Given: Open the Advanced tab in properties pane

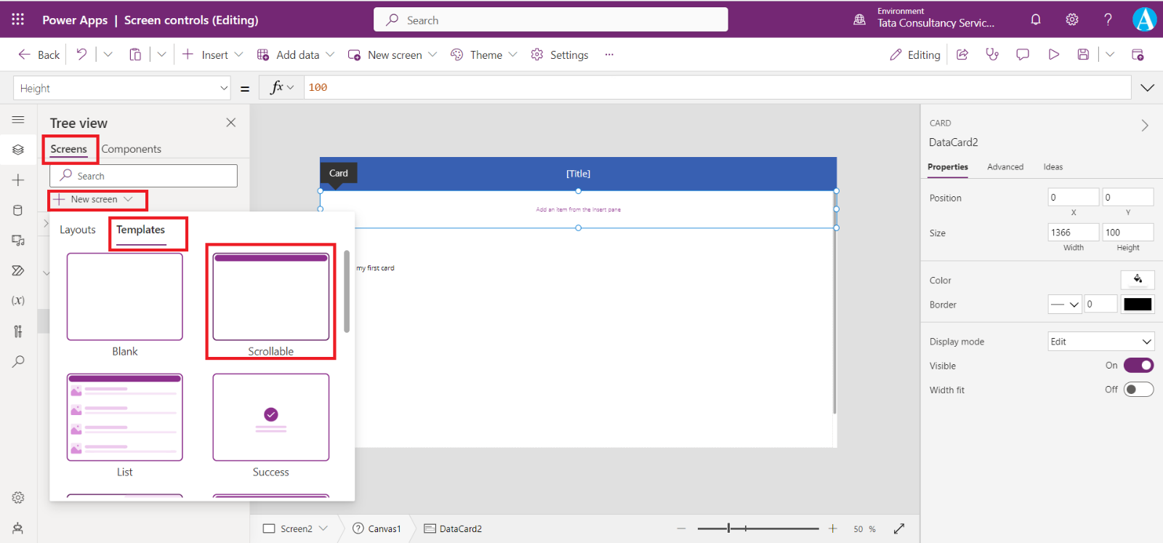Looking at the screenshot, I should point(1005,167).
